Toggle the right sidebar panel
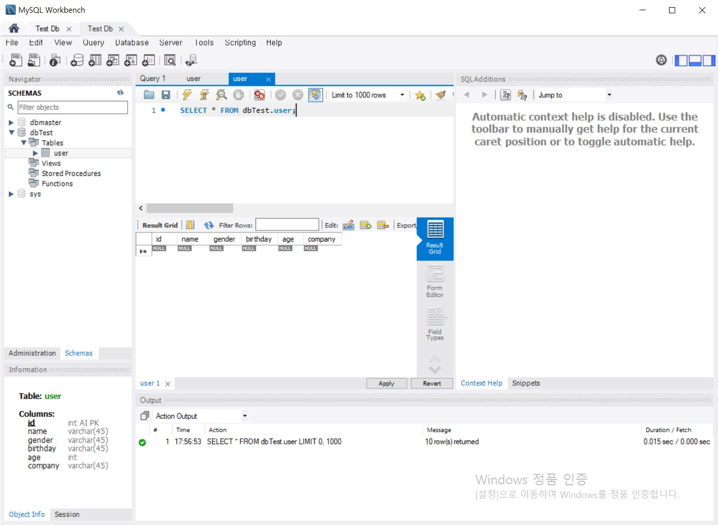The image size is (718, 525). pos(709,61)
